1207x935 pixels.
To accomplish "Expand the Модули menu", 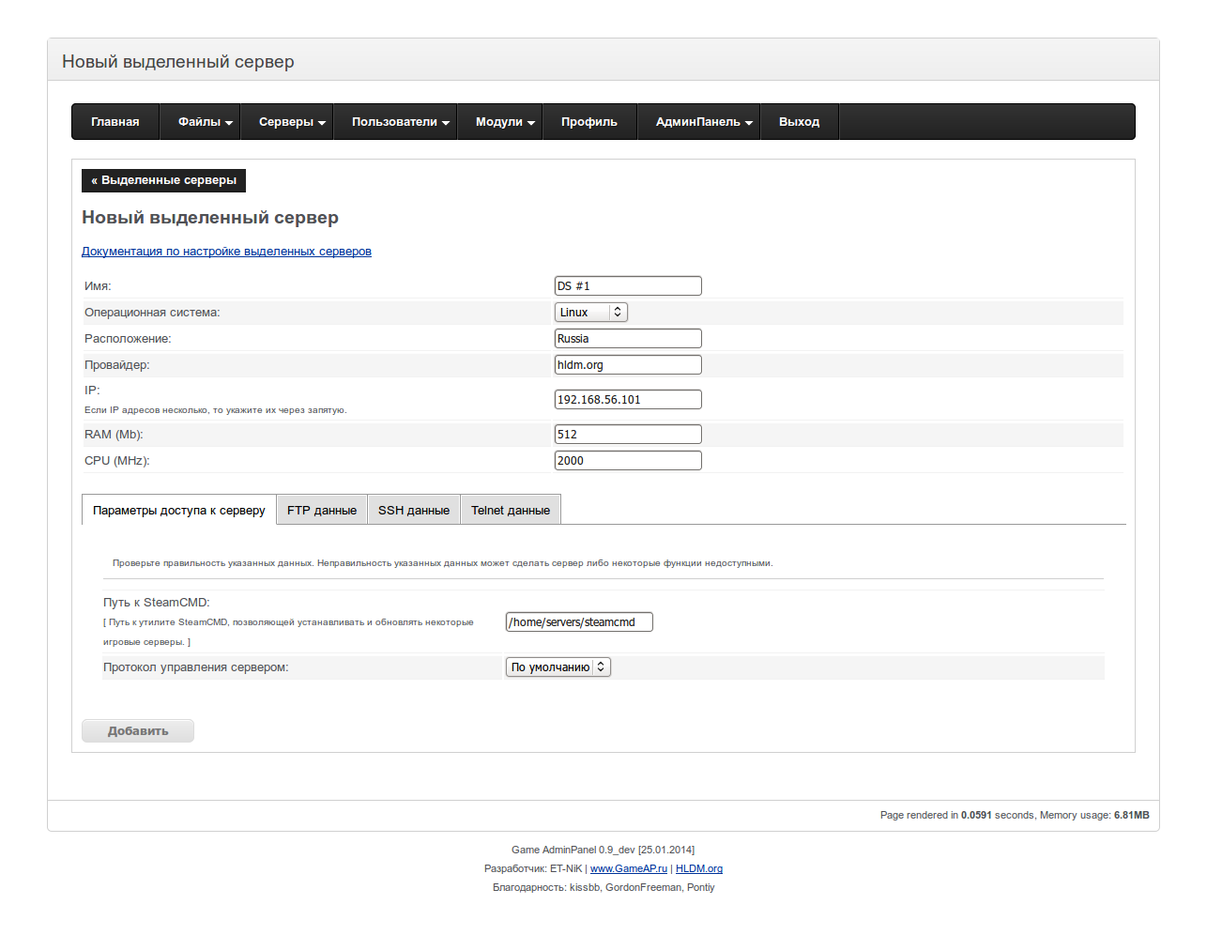I will coord(505,122).
